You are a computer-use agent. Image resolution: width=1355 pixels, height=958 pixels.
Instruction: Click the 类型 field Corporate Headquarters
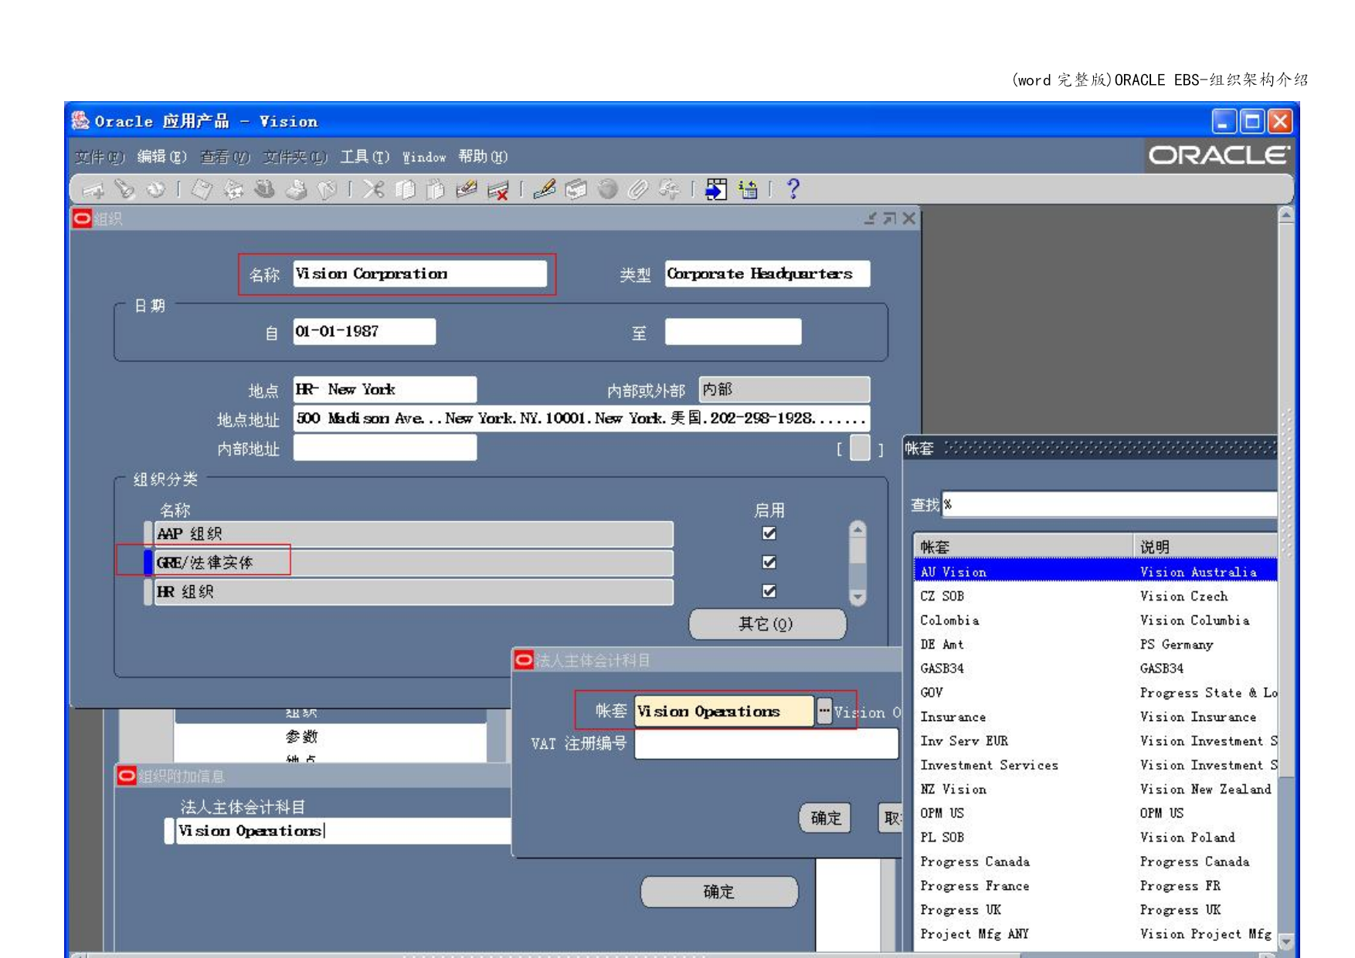click(x=767, y=273)
